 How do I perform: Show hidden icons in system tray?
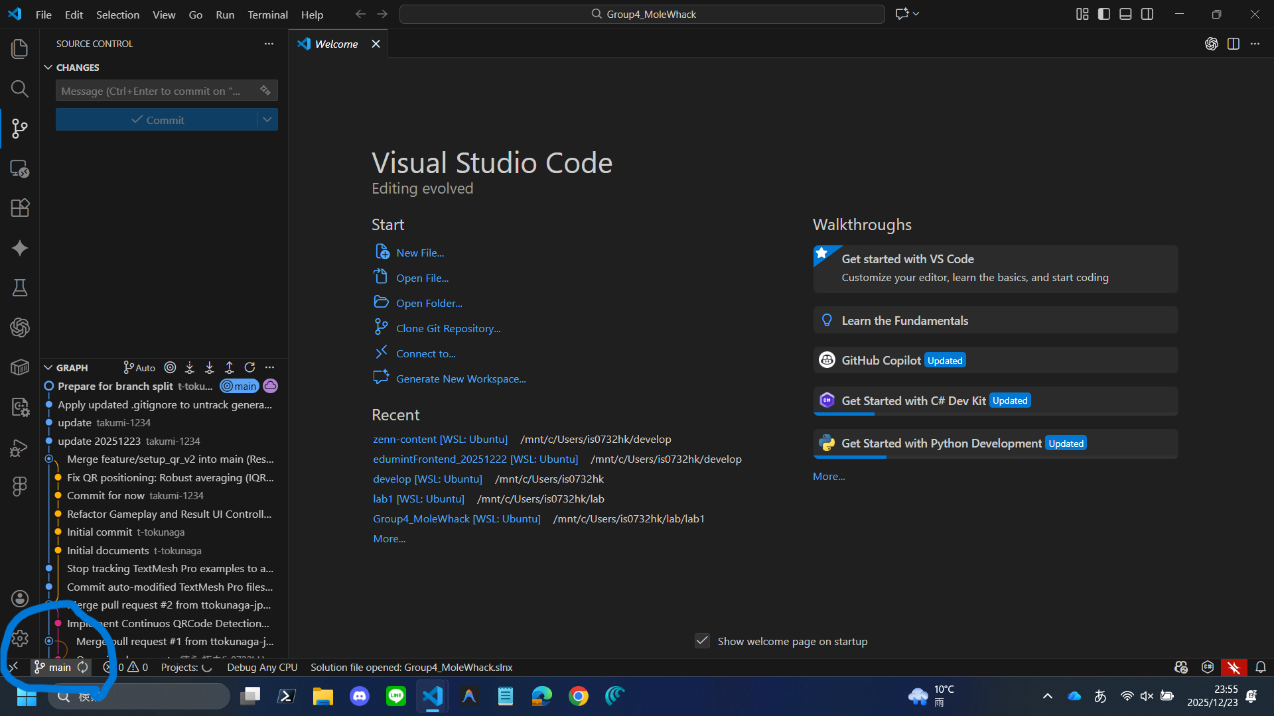pos(1048,696)
